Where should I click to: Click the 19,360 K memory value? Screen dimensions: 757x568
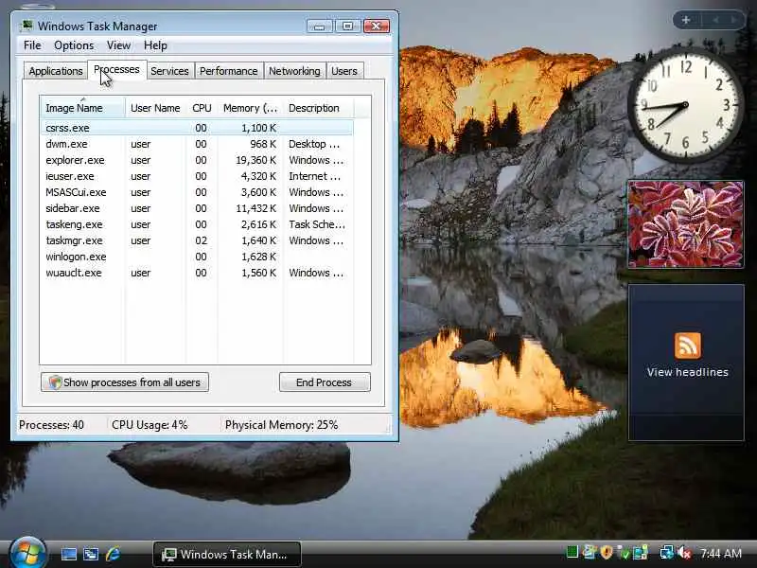click(255, 160)
